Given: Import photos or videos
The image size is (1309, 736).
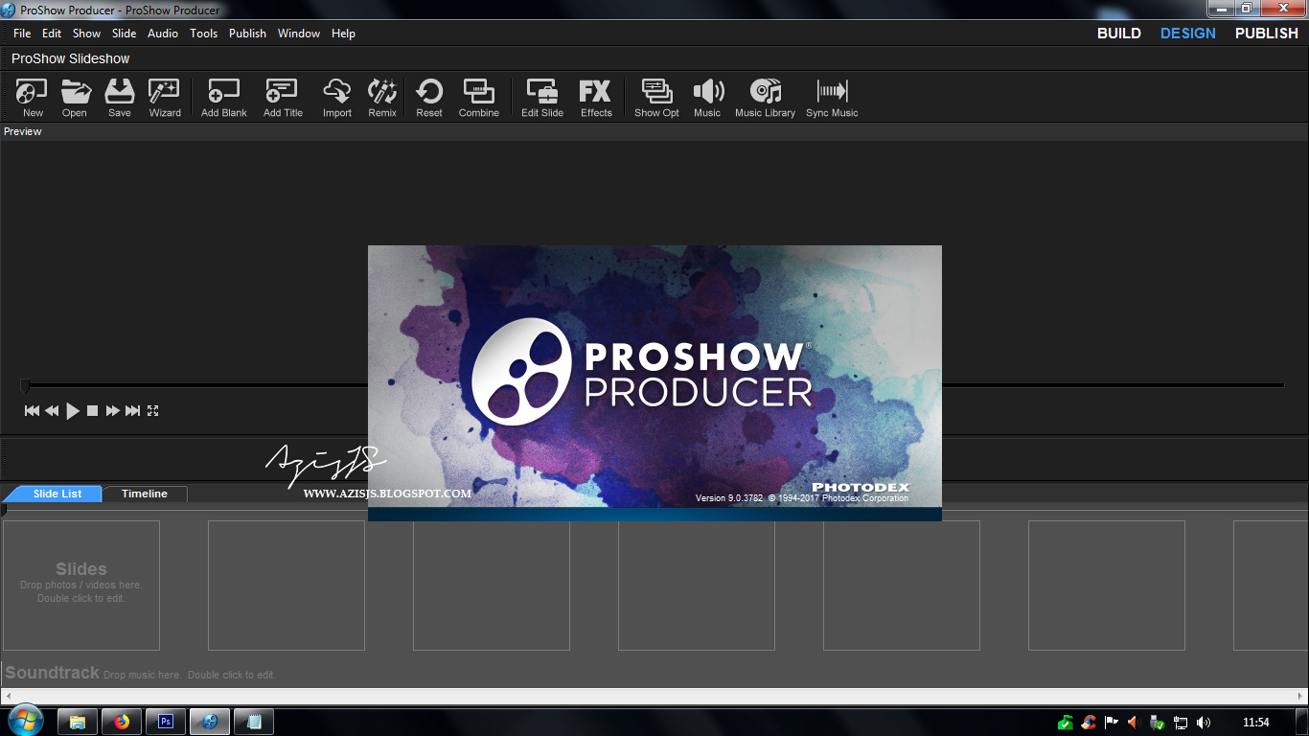Looking at the screenshot, I should point(336,96).
